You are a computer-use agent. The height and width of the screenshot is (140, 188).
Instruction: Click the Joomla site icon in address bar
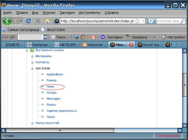pyautogui.click(x=57, y=21)
